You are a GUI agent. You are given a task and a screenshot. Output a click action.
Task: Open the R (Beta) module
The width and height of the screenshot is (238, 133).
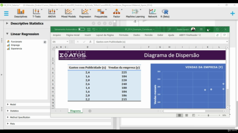(x=165, y=13)
